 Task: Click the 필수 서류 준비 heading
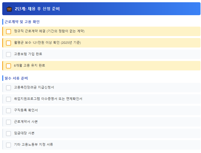click(16, 78)
